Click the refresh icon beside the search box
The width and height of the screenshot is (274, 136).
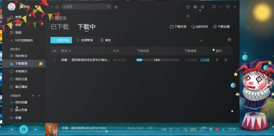pyautogui.click(x=57, y=7)
